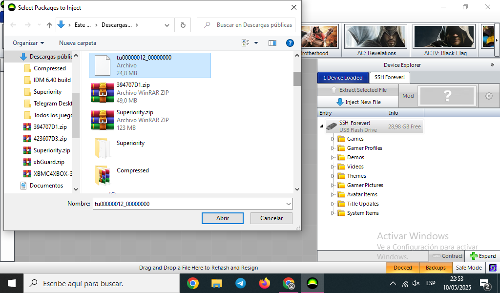
Task: Select the Themes folder entry
Action: 352,176
